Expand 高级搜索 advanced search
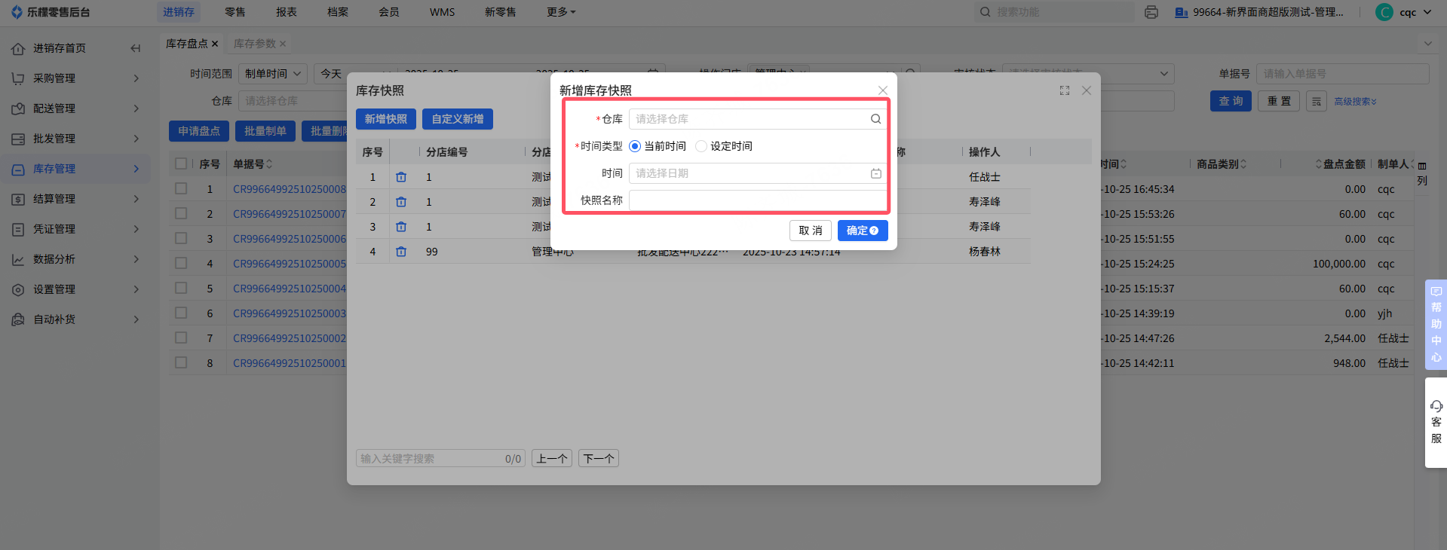1447x550 pixels. [x=1356, y=101]
